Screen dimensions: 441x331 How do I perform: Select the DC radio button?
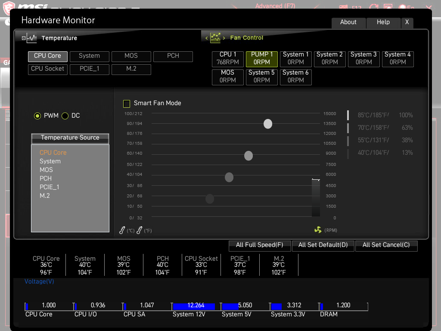tap(65, 116)
